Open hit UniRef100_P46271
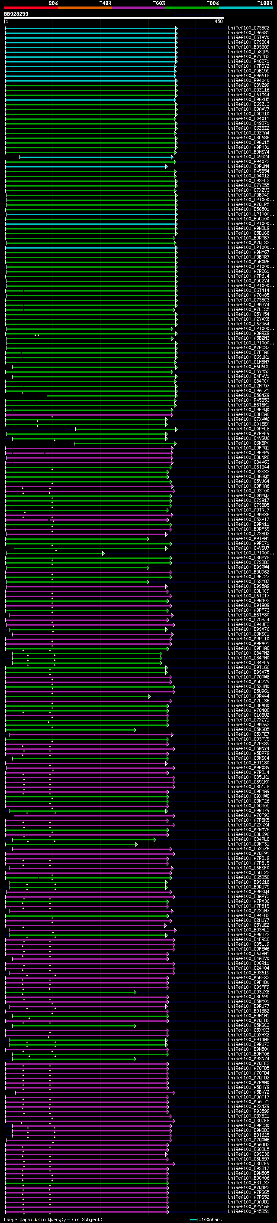 248,61
